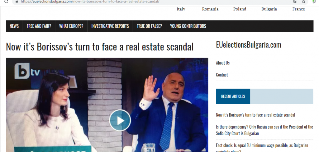This screenshot has width=319, height=152.
Task: Select the Italy country link
Action: [x=181, y=9]
